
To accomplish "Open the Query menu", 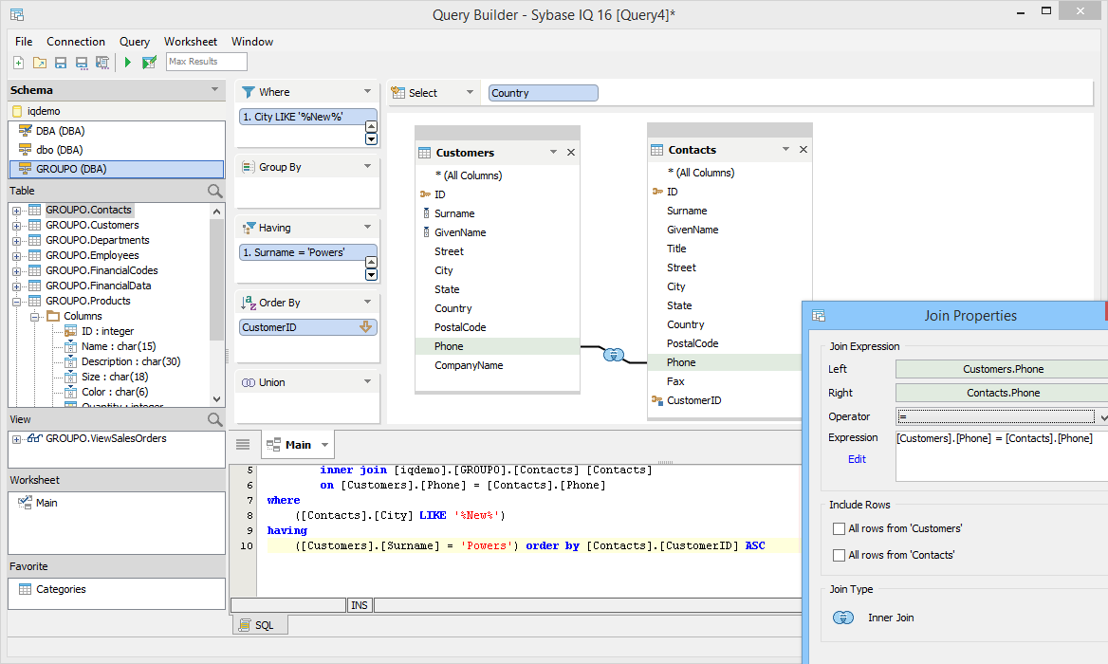I will click(x=135, y=42).
